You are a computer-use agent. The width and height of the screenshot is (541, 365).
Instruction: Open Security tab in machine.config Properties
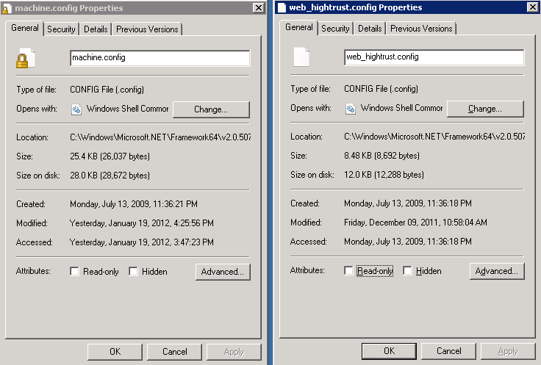click(x=61, y=29)
